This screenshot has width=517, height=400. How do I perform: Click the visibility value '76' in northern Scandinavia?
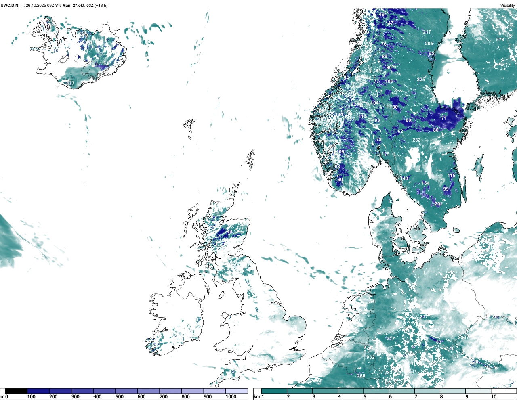pyautogui.click(x=384, y=44)
